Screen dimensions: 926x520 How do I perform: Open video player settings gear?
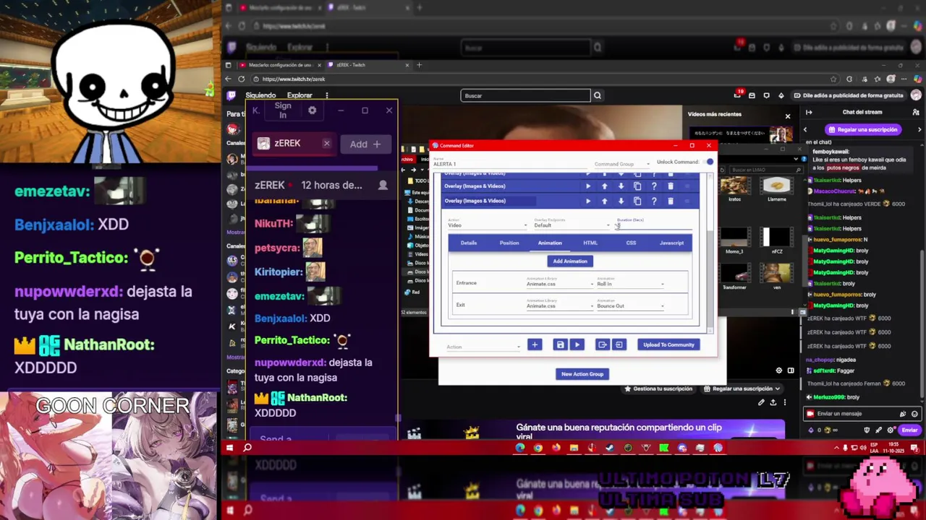point(779,370)
